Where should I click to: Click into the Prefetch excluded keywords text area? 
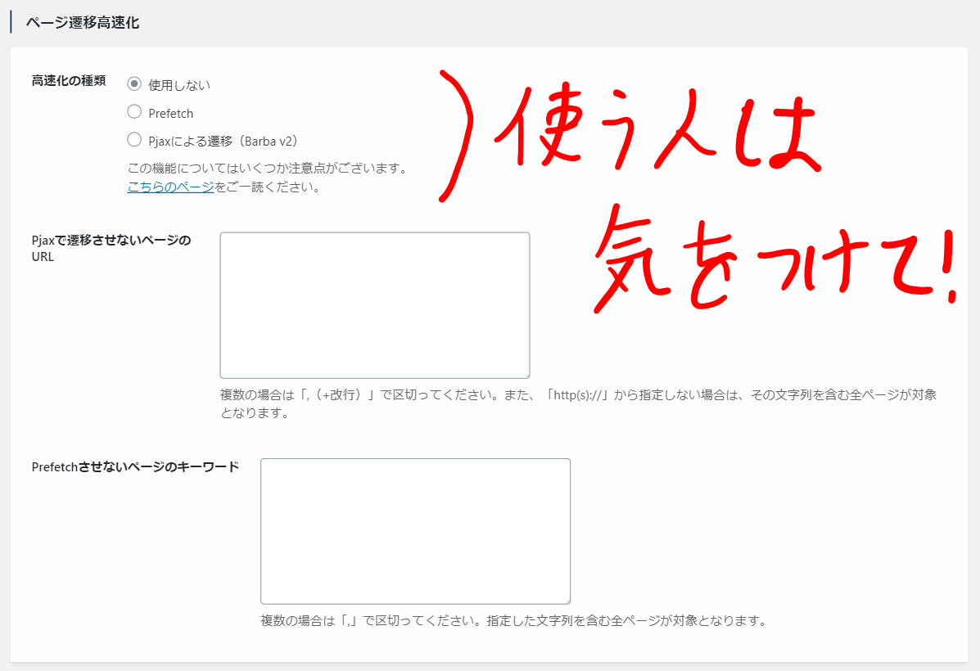click(415, 530)
